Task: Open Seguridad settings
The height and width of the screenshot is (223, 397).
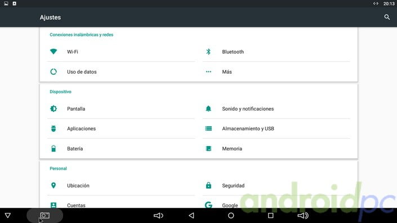Action: click(276, 185)
